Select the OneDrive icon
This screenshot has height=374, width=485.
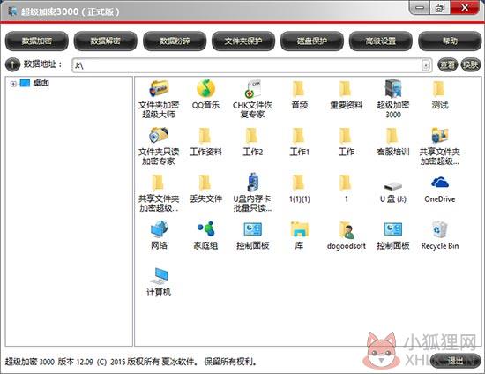click(439, 190)
